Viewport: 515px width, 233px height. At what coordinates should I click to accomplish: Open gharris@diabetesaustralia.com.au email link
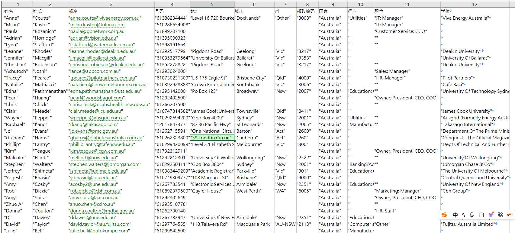click(106, 138)
